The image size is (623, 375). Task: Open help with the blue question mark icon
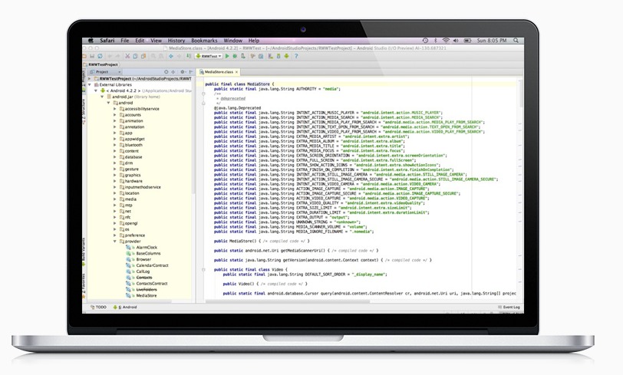[x=295, y=57]
